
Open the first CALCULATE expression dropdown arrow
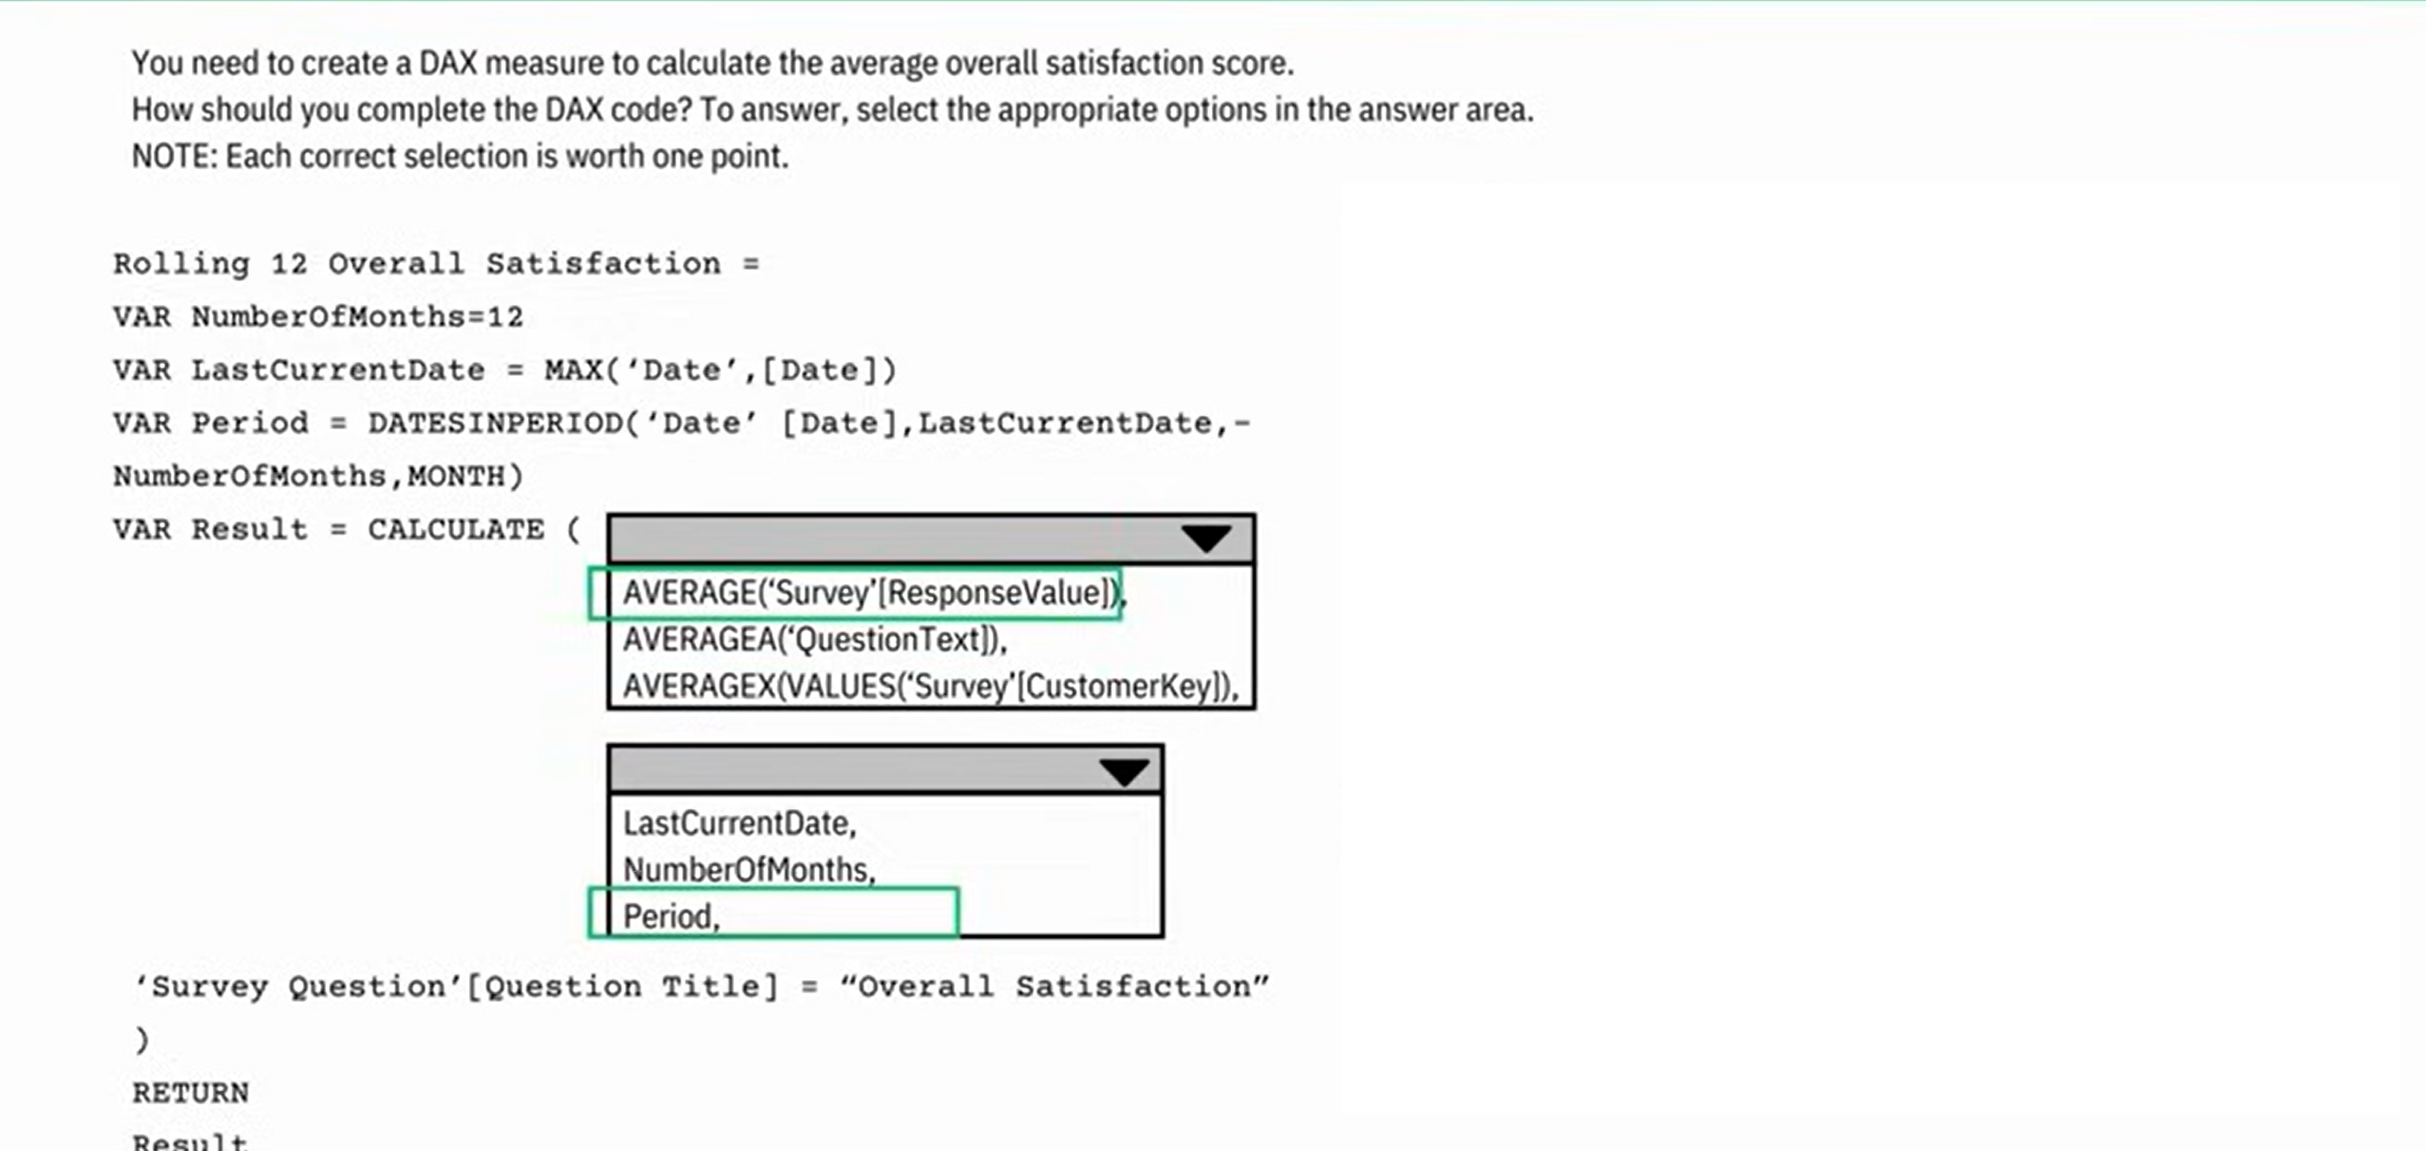pyautogui.click(x=1206, y=539)
